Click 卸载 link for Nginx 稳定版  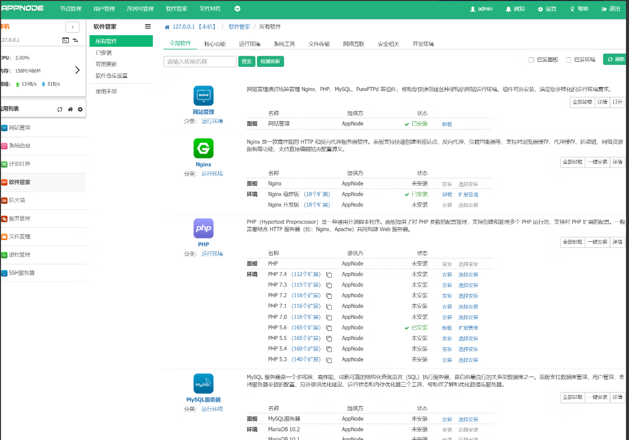tap(447, 195)
